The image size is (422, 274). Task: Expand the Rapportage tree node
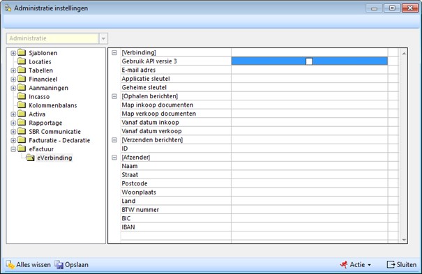click(x=13, y=123)
